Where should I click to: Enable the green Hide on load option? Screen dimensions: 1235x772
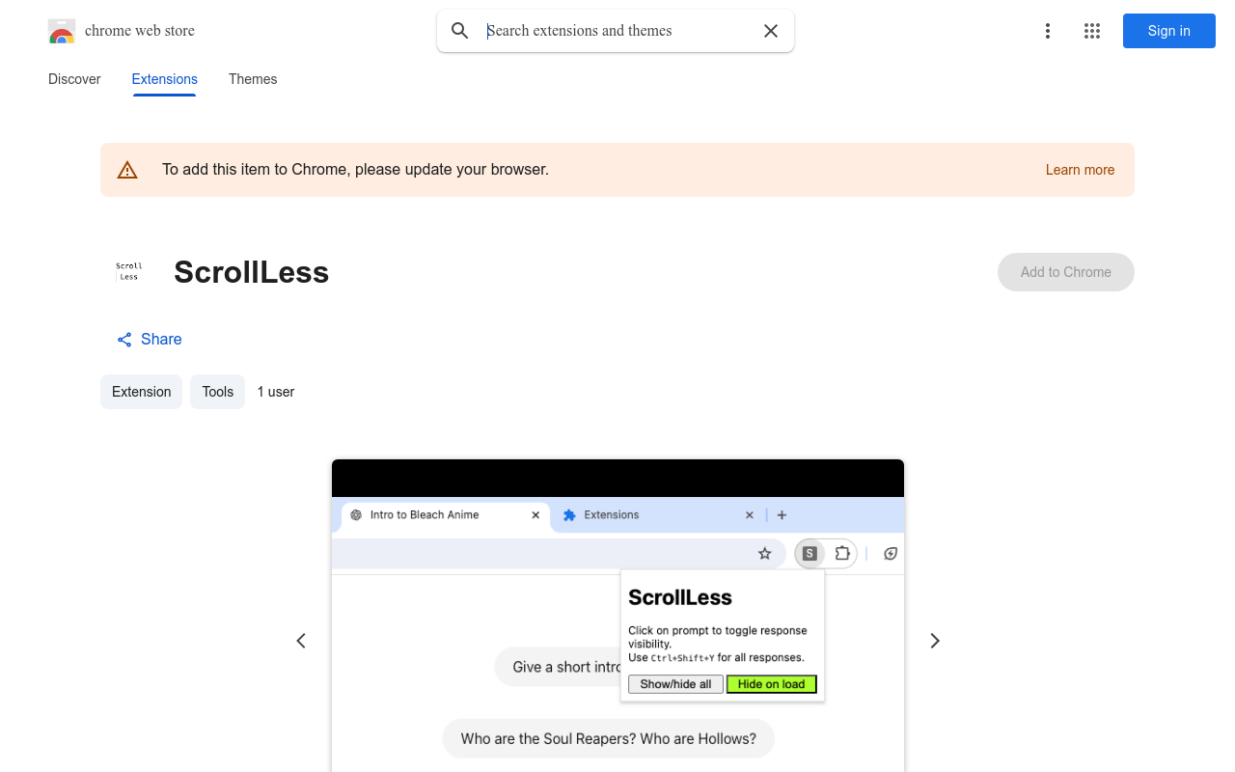click(771, 683)
